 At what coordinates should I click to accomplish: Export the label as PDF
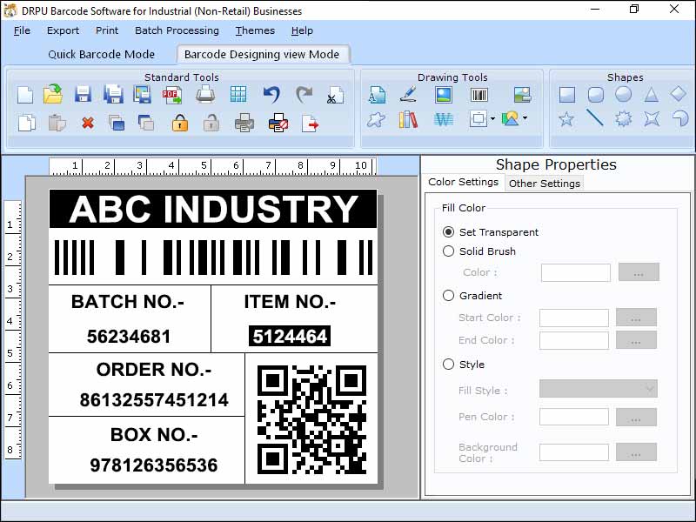172,95
